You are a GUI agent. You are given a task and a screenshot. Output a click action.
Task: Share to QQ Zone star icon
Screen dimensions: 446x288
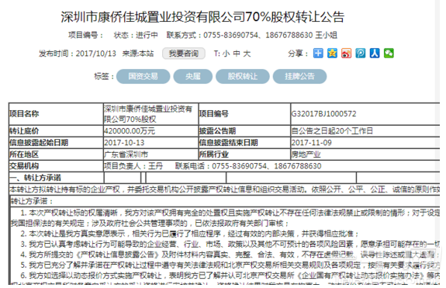pyautogui.click(x=332, y=54)
